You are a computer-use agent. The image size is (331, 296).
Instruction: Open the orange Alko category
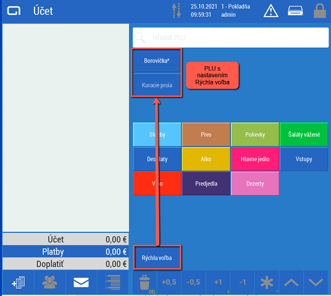[x=206, y=159]
